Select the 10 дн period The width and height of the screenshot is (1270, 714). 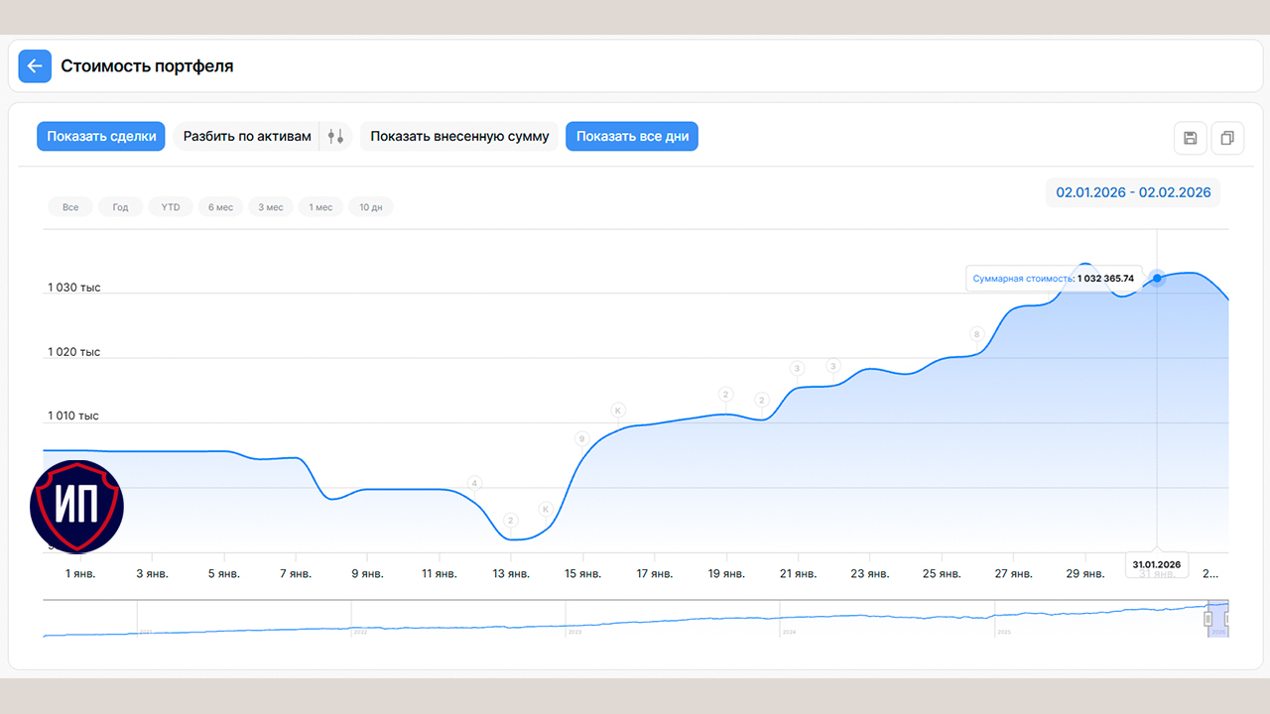371,207
